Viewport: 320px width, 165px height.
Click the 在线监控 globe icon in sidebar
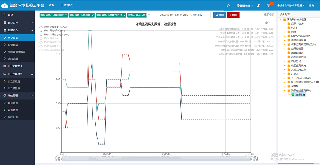5,23
